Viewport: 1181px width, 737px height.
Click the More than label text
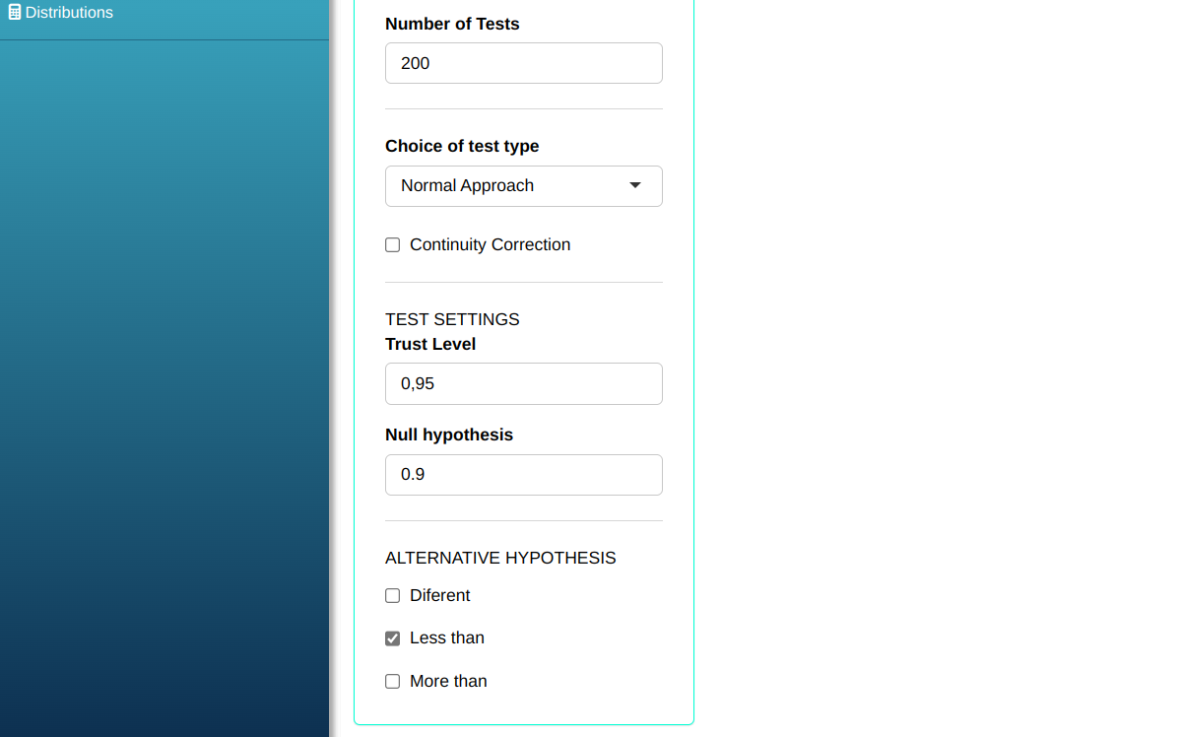coord(448,681)
